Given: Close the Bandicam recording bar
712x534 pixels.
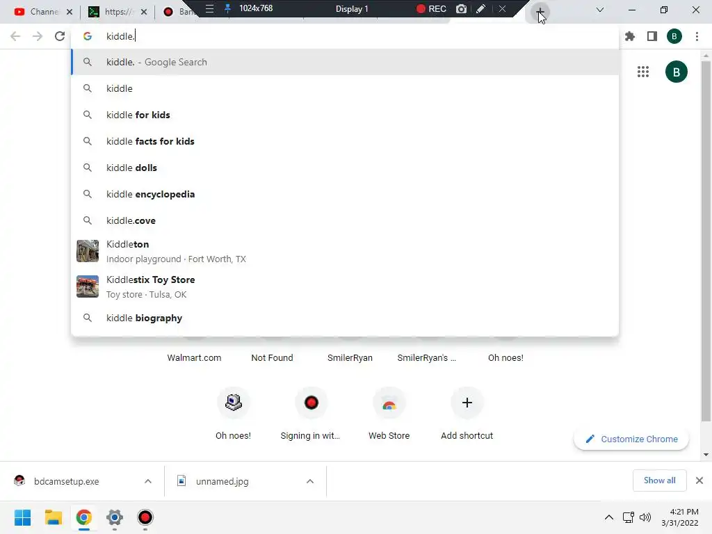Looking at the screenshot, I should pos(502,8).
